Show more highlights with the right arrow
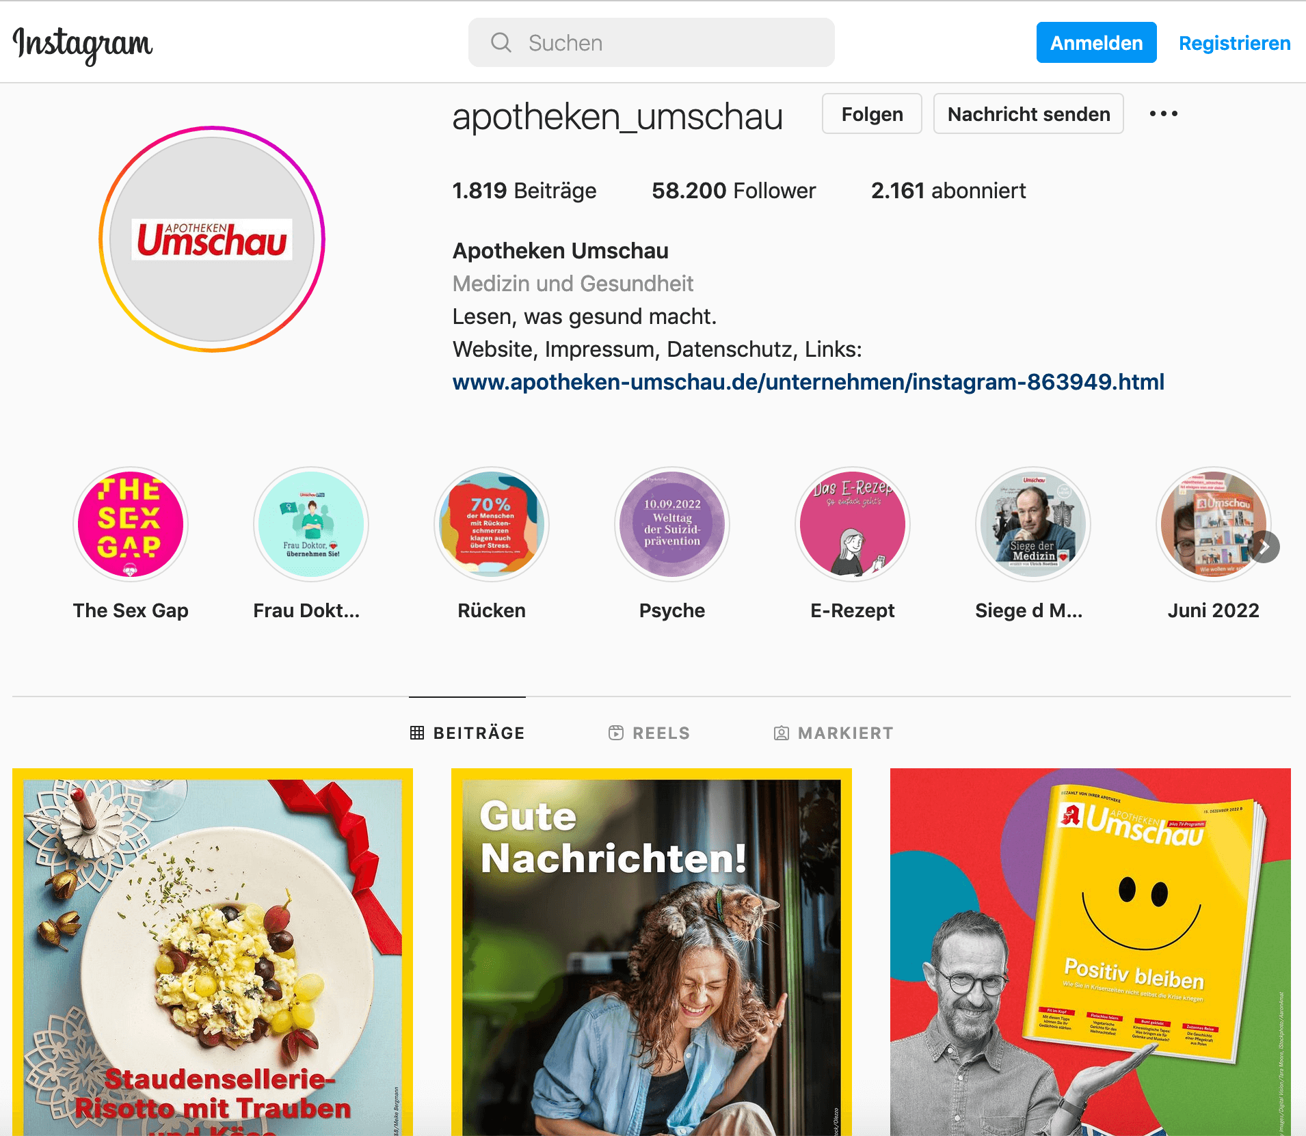Screen dimensions: 1306x1136 pyautogui.click(x=1264, y=547)
